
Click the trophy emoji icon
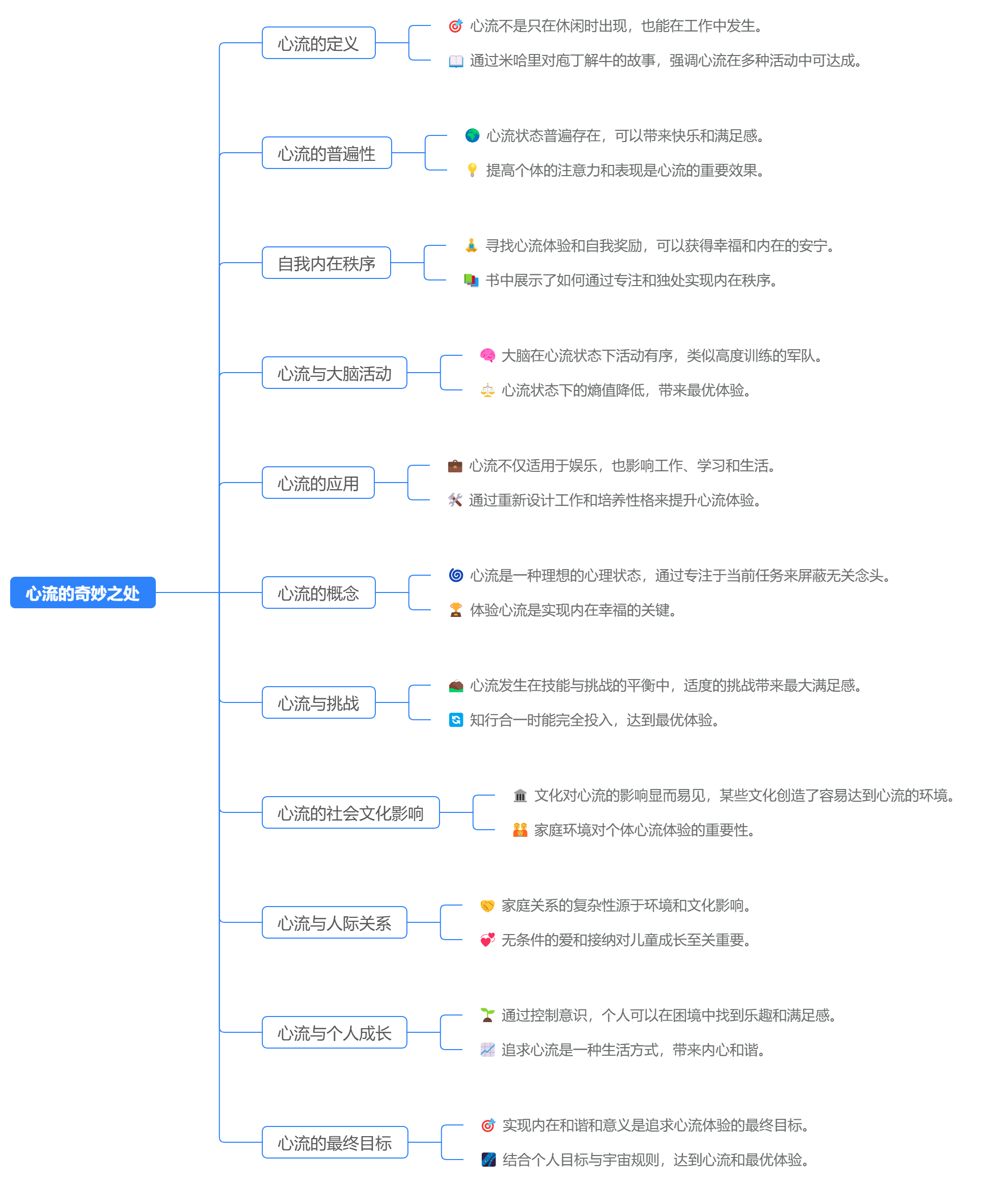456,610
